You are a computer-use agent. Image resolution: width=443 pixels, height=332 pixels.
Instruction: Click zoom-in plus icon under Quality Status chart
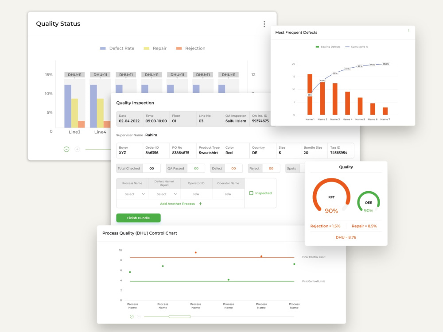coord(77,149)
